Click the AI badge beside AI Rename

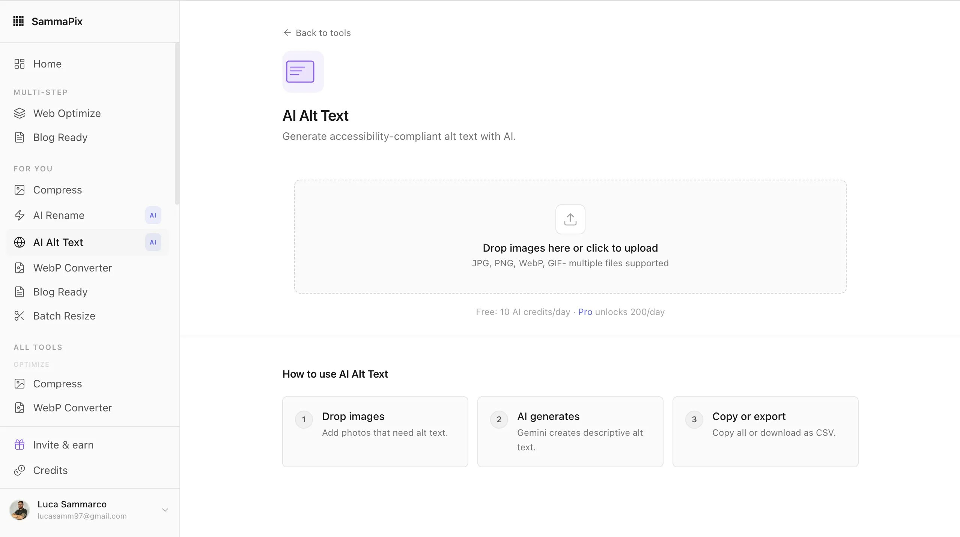point(153,215)
